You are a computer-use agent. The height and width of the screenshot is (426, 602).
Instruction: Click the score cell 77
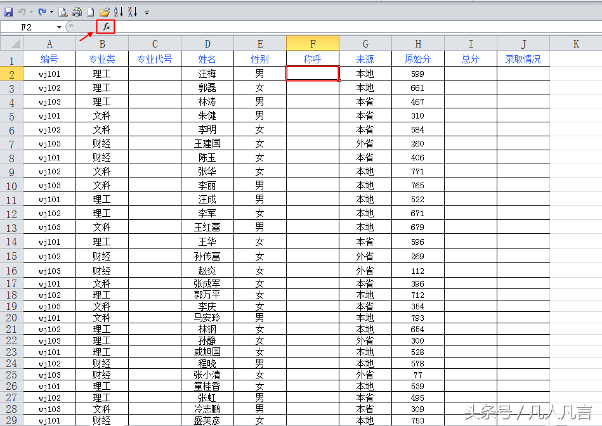tap(418, 375)
